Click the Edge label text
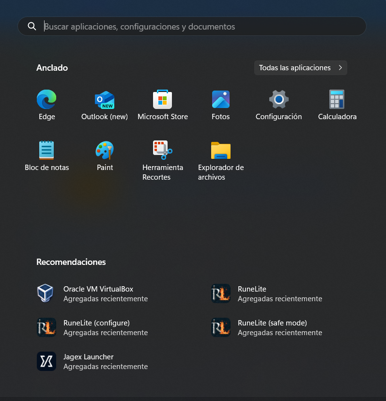Screen dimensions: 386x401 tap(47, 117)
